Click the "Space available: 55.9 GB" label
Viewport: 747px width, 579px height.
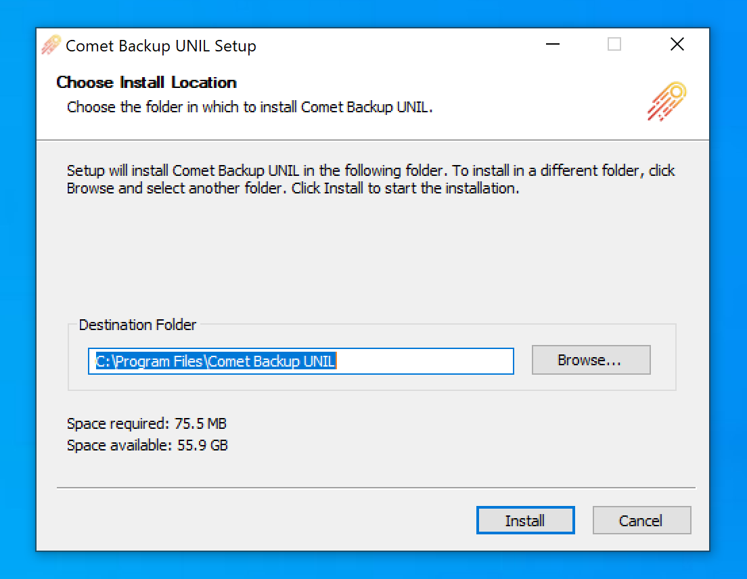[x=147, y=446]
